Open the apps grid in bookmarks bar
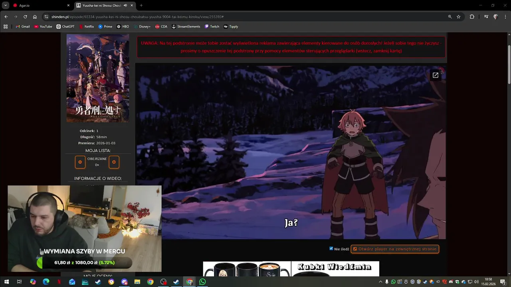The height and width of the screenshot is (287, 511). 6,27
